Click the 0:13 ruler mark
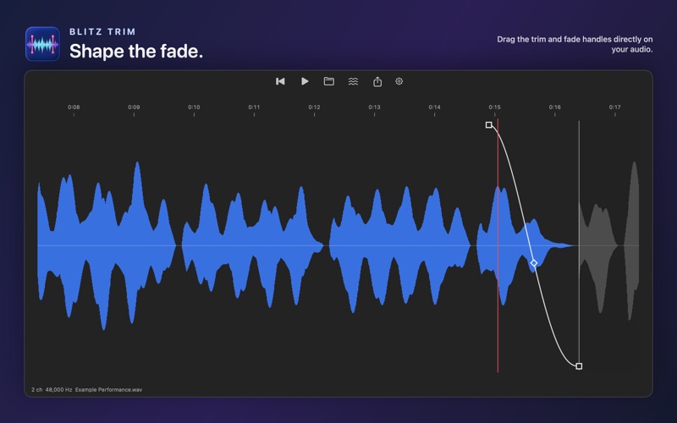Screen dimensions: 677x423 click(374, 107)
